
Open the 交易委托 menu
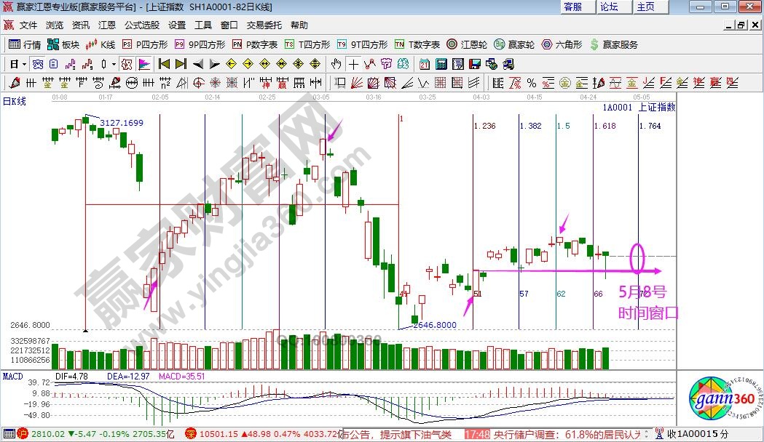(262, 25)
